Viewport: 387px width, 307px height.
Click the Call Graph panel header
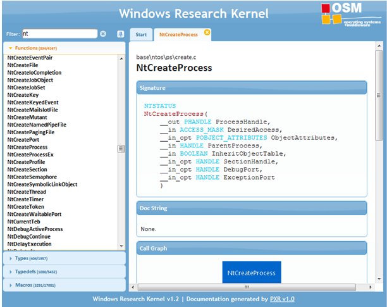(x=252, y=248)
